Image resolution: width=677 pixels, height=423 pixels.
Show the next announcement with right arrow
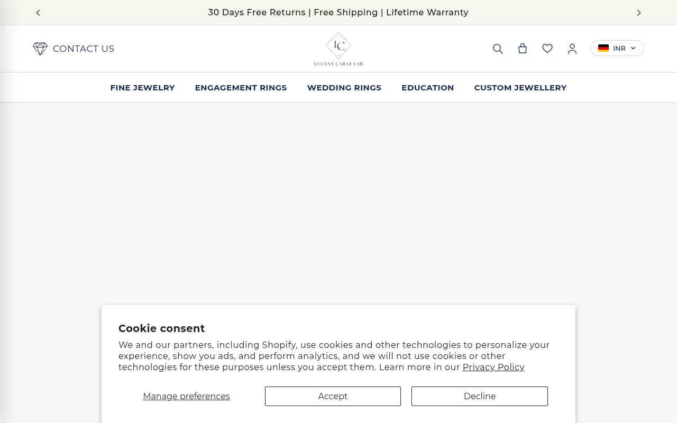[639, 13]
